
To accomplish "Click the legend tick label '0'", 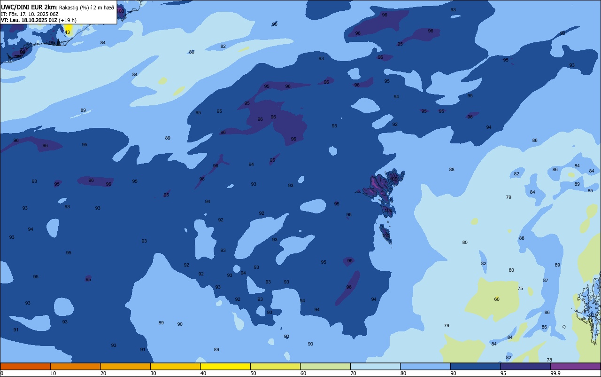I will (x=2, y=373).
